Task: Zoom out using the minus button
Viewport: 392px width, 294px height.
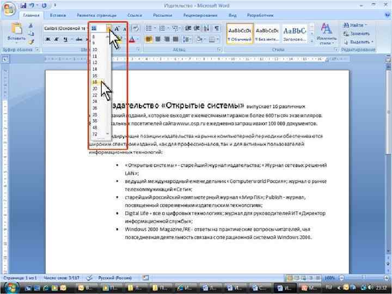Action: [x=342, y=278]
